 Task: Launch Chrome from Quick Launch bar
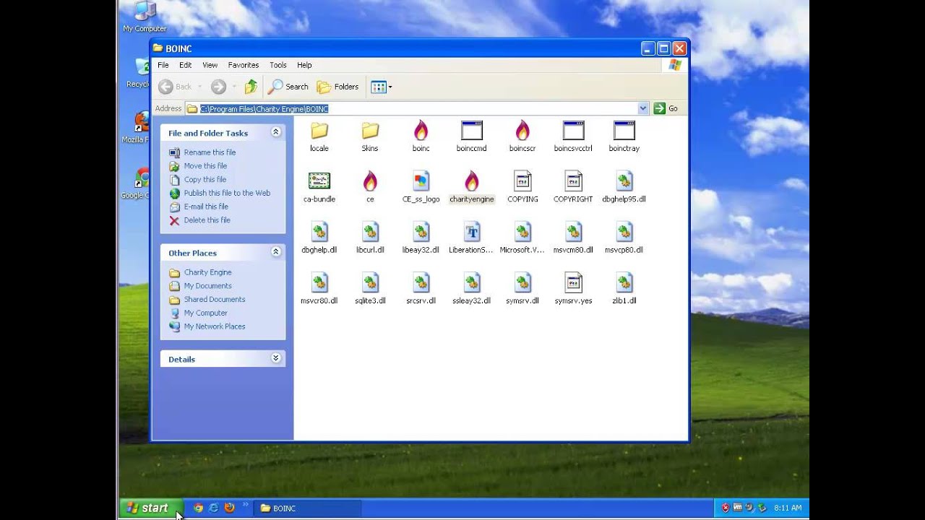[x=198, y=508]
